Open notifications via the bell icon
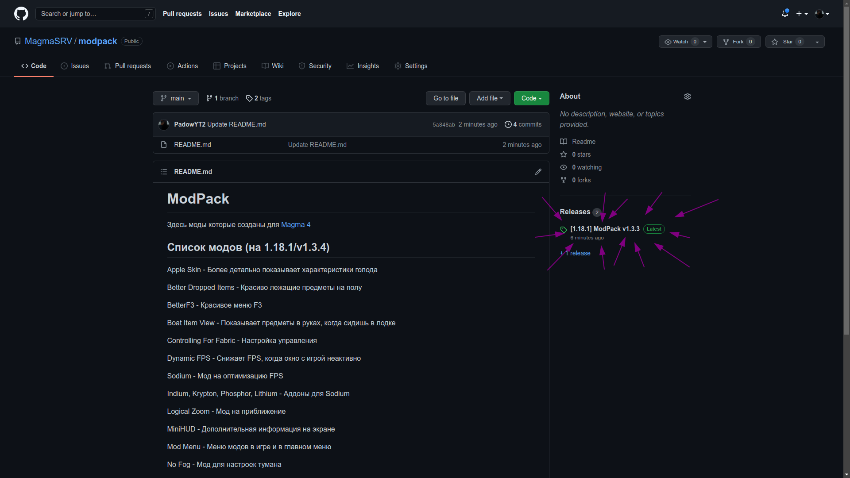Image resolution: width=850 pixels, height=478 pixels. [x=784, y=14]
